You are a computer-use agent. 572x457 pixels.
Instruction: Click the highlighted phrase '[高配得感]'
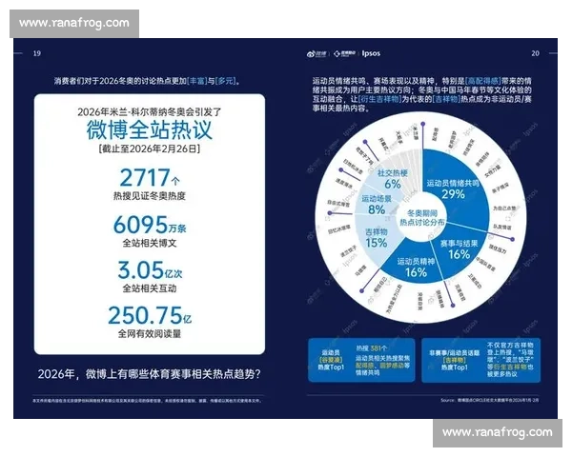[x=483, y=81]
